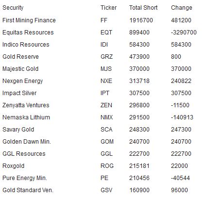Click the Security column header
The width and height of the screenshot is (205, 198).
click(13, 8)
